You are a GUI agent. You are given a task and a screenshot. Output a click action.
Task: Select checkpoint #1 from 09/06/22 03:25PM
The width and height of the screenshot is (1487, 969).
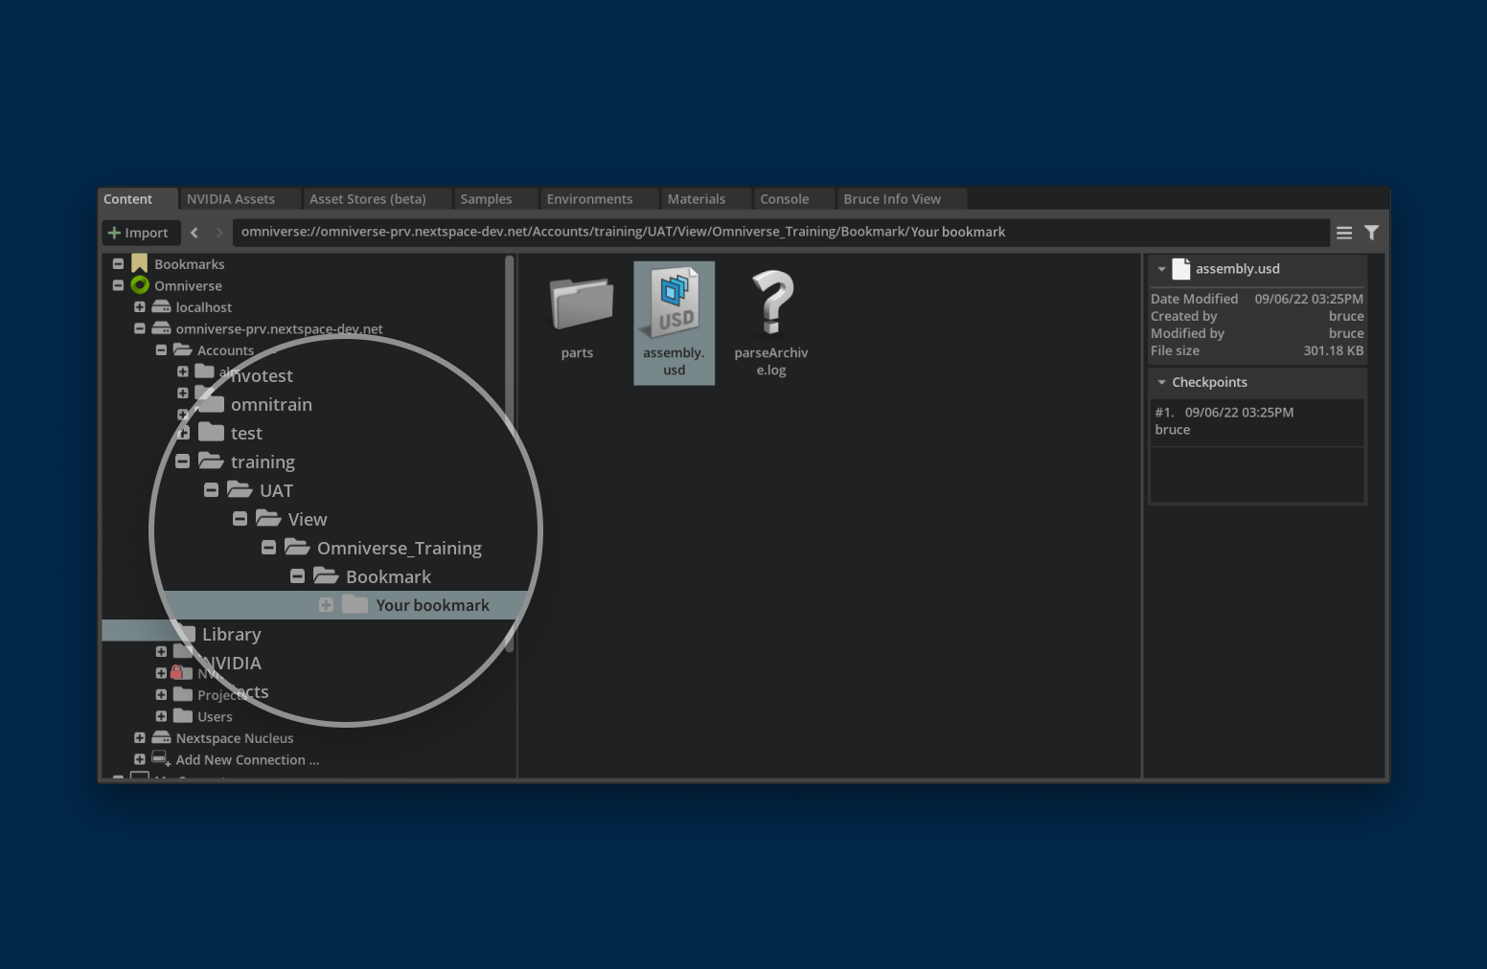click(x=1257, y=421)
